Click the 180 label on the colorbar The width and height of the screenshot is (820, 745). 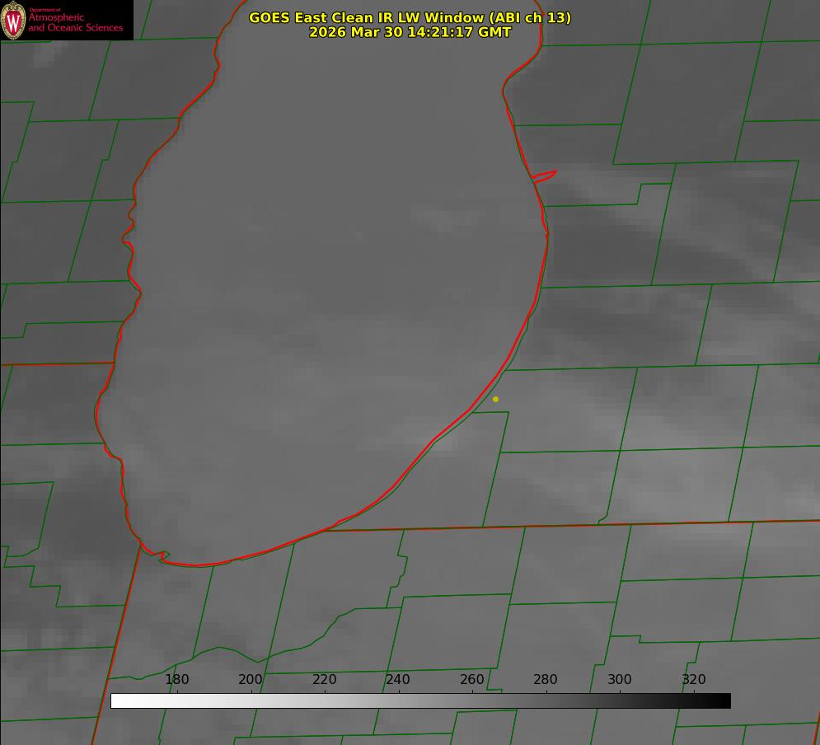[177, 680]
